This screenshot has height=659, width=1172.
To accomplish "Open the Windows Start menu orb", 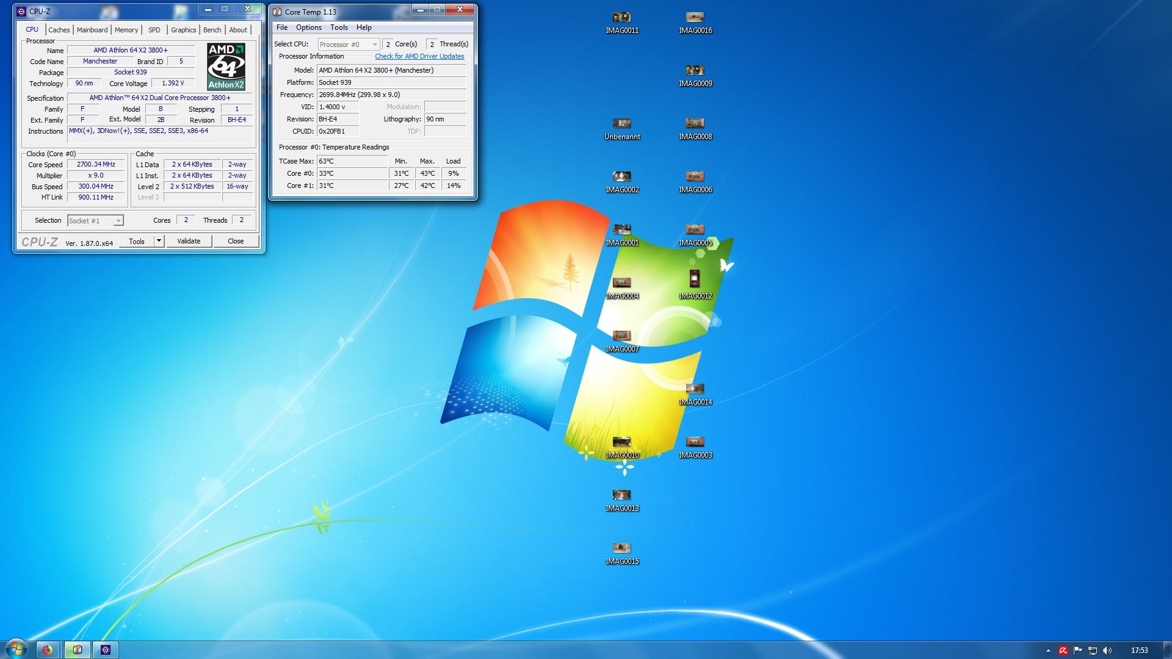I will (x=16, y=649).
